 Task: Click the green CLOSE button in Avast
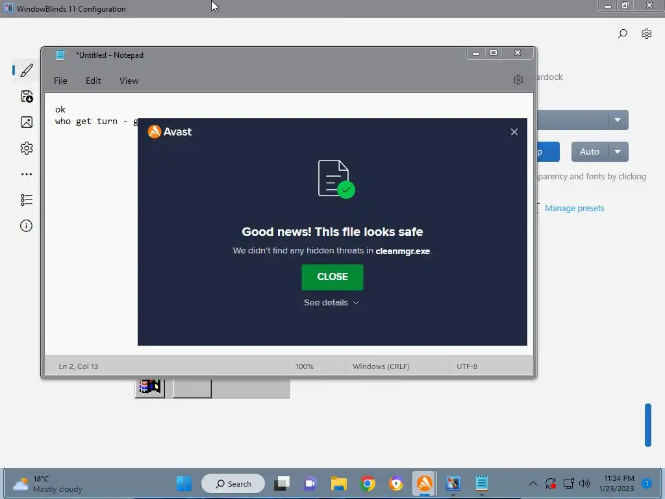tap(332, 277)
